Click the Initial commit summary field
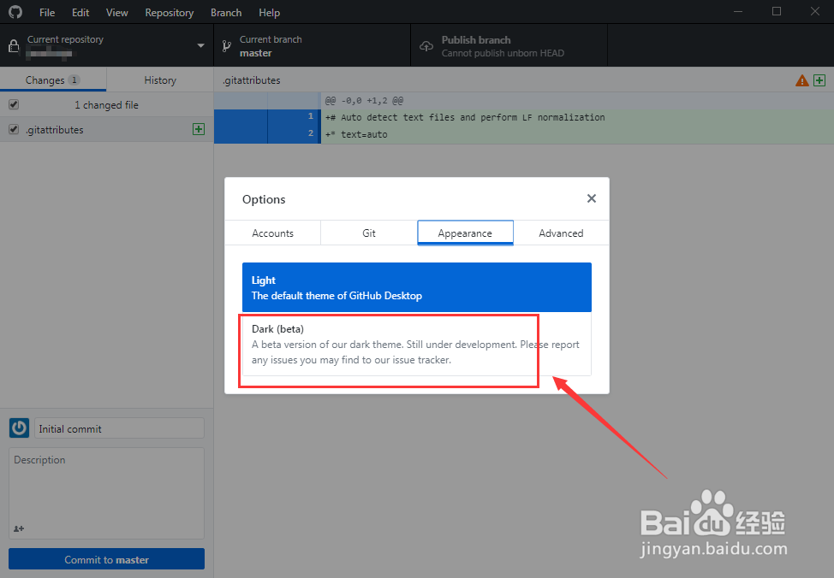The width and height of the screenshot is (834, 578). (x=119, y=428)
